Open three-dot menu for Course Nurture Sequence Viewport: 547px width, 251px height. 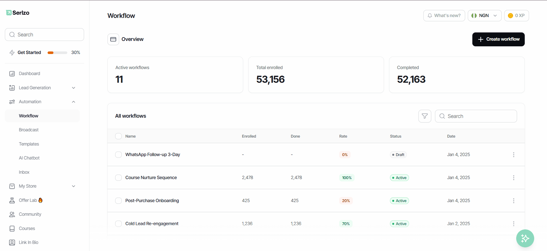[x=514, y=178]
